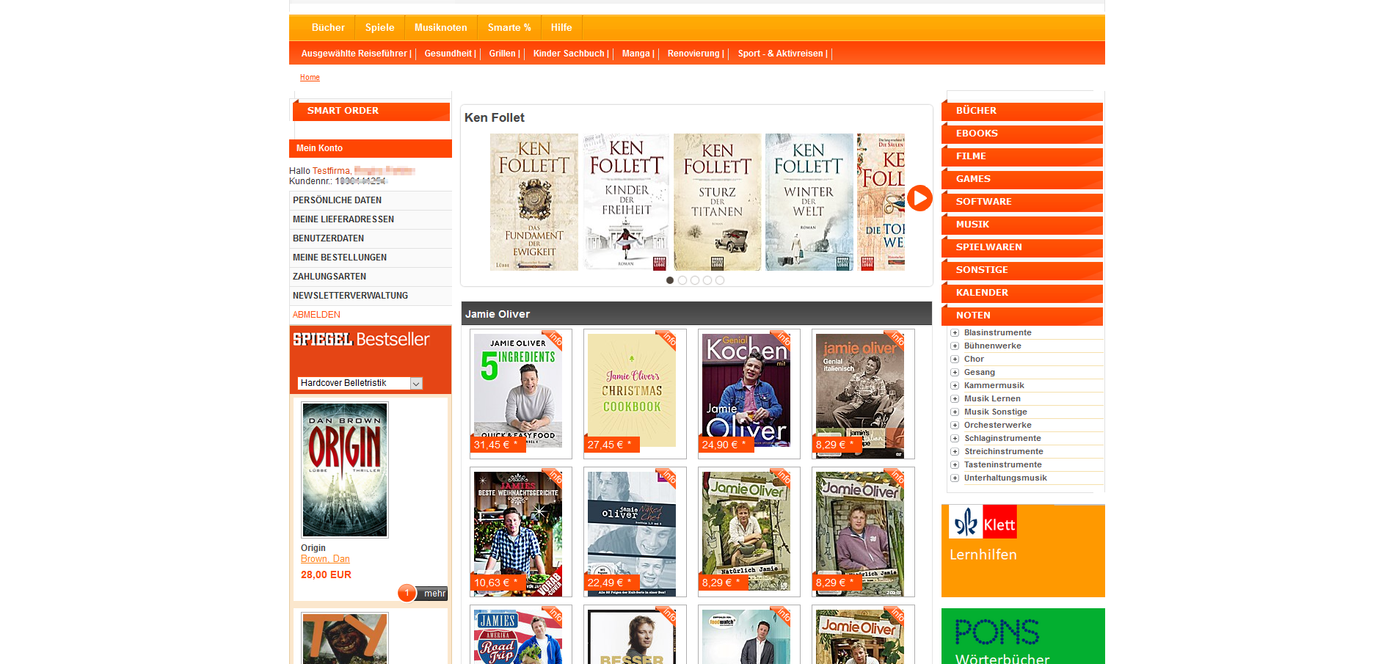Open Tasteninstrumente category

click(1002, 465)
